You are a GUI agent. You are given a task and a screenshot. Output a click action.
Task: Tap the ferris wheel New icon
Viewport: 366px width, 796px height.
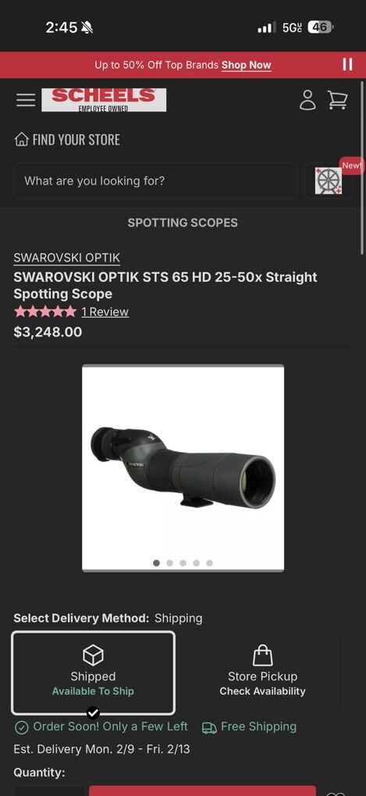coord(328,181)
